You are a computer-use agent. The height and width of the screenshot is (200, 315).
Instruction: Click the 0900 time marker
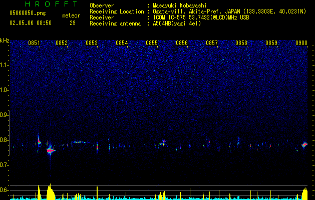pos(301,43)
